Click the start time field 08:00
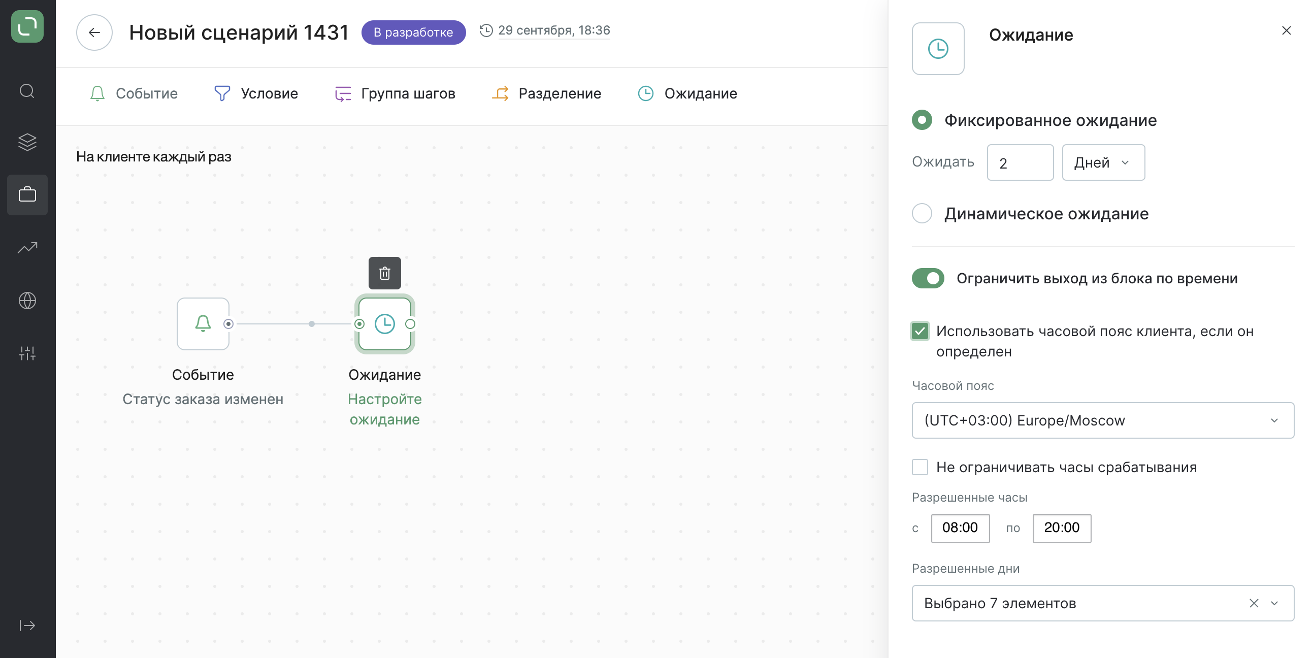 pyautogui.click(x=960, y=528)
